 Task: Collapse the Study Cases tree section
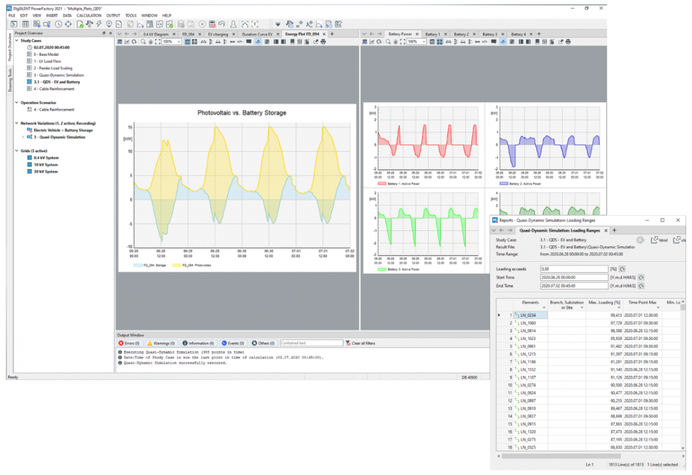pyautogui.click(x=17, y=40)
